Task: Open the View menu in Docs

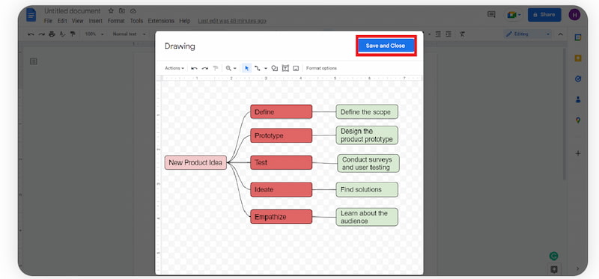Action: (x=78, y=21)
